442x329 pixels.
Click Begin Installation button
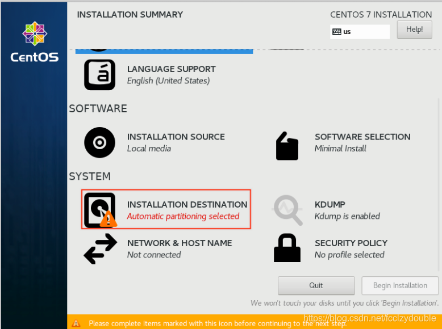400,285
